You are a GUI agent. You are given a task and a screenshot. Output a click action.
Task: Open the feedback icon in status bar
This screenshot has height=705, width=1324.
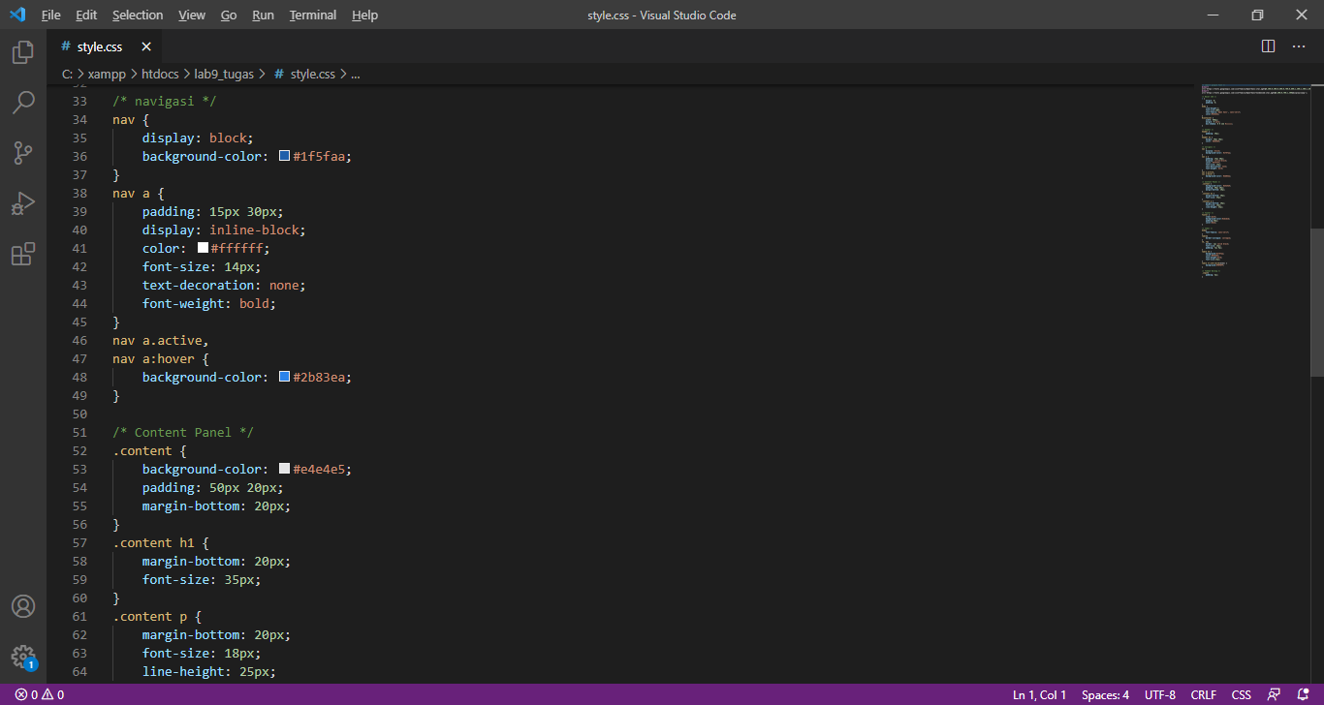1274,695
